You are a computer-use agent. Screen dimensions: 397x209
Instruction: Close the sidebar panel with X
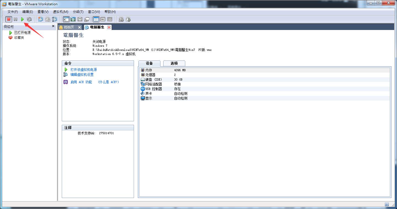pyautogui.click(x=53, y=26)
